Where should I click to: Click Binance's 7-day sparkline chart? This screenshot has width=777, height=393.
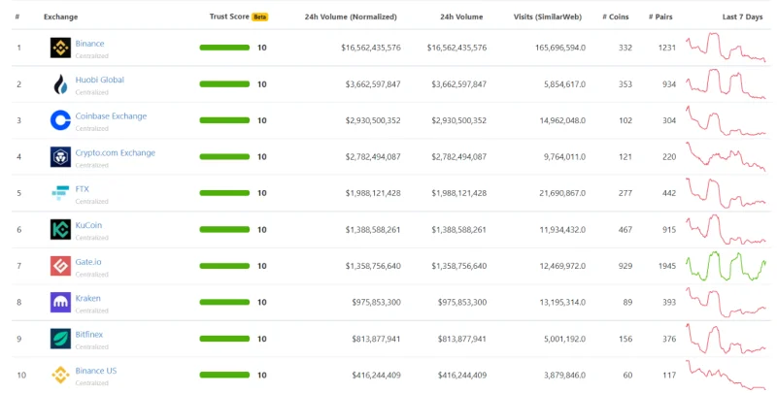[x=726, y=48]
